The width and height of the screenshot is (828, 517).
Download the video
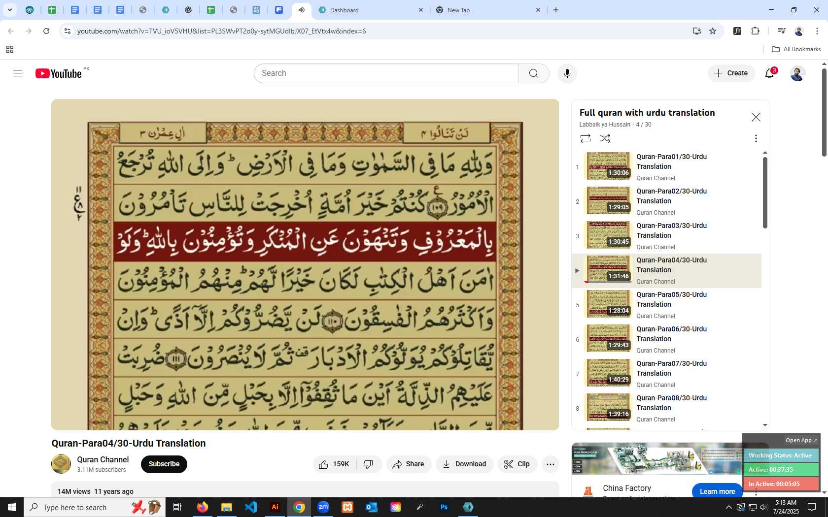coord(464,464)
